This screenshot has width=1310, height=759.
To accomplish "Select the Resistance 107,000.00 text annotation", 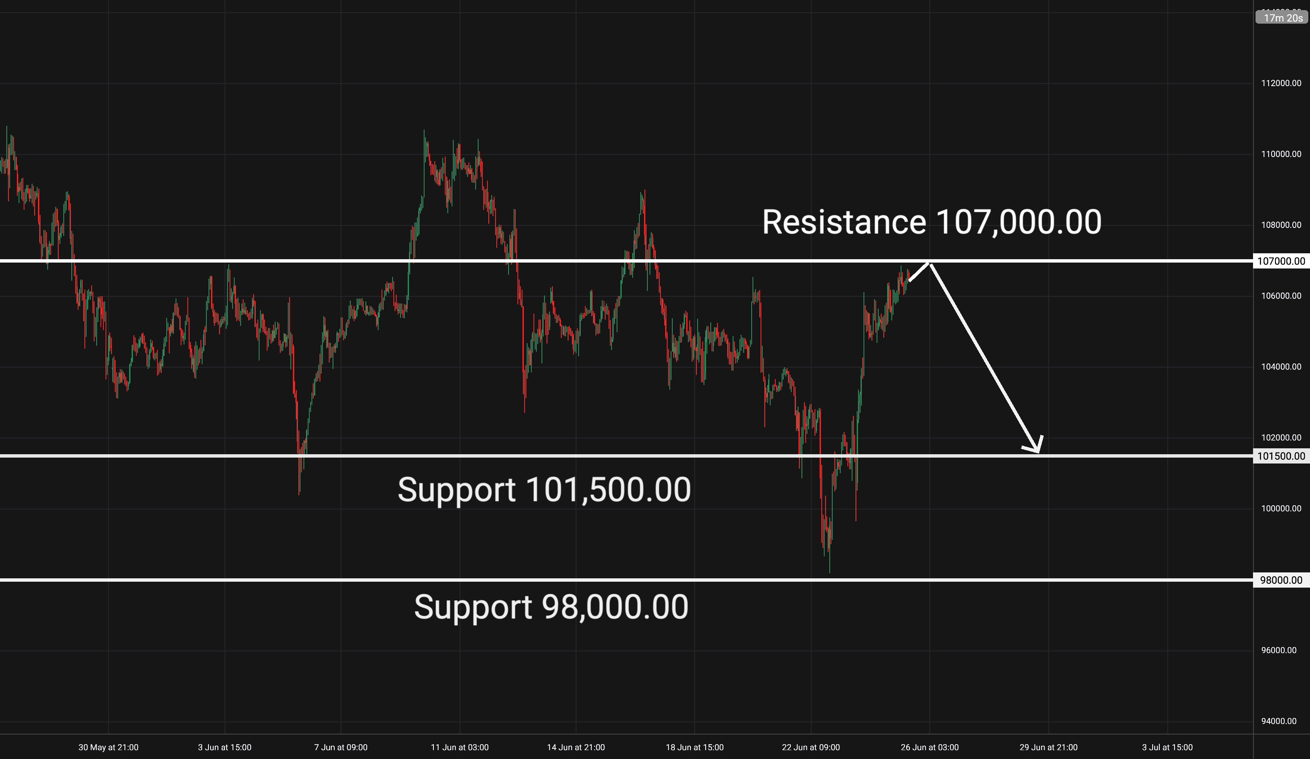I will pyautogui.click(x=931, y=222).
